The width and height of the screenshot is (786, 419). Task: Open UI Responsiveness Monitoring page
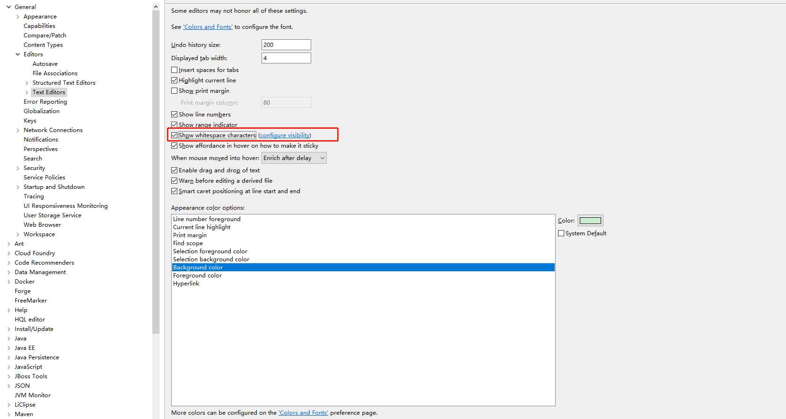66,206
